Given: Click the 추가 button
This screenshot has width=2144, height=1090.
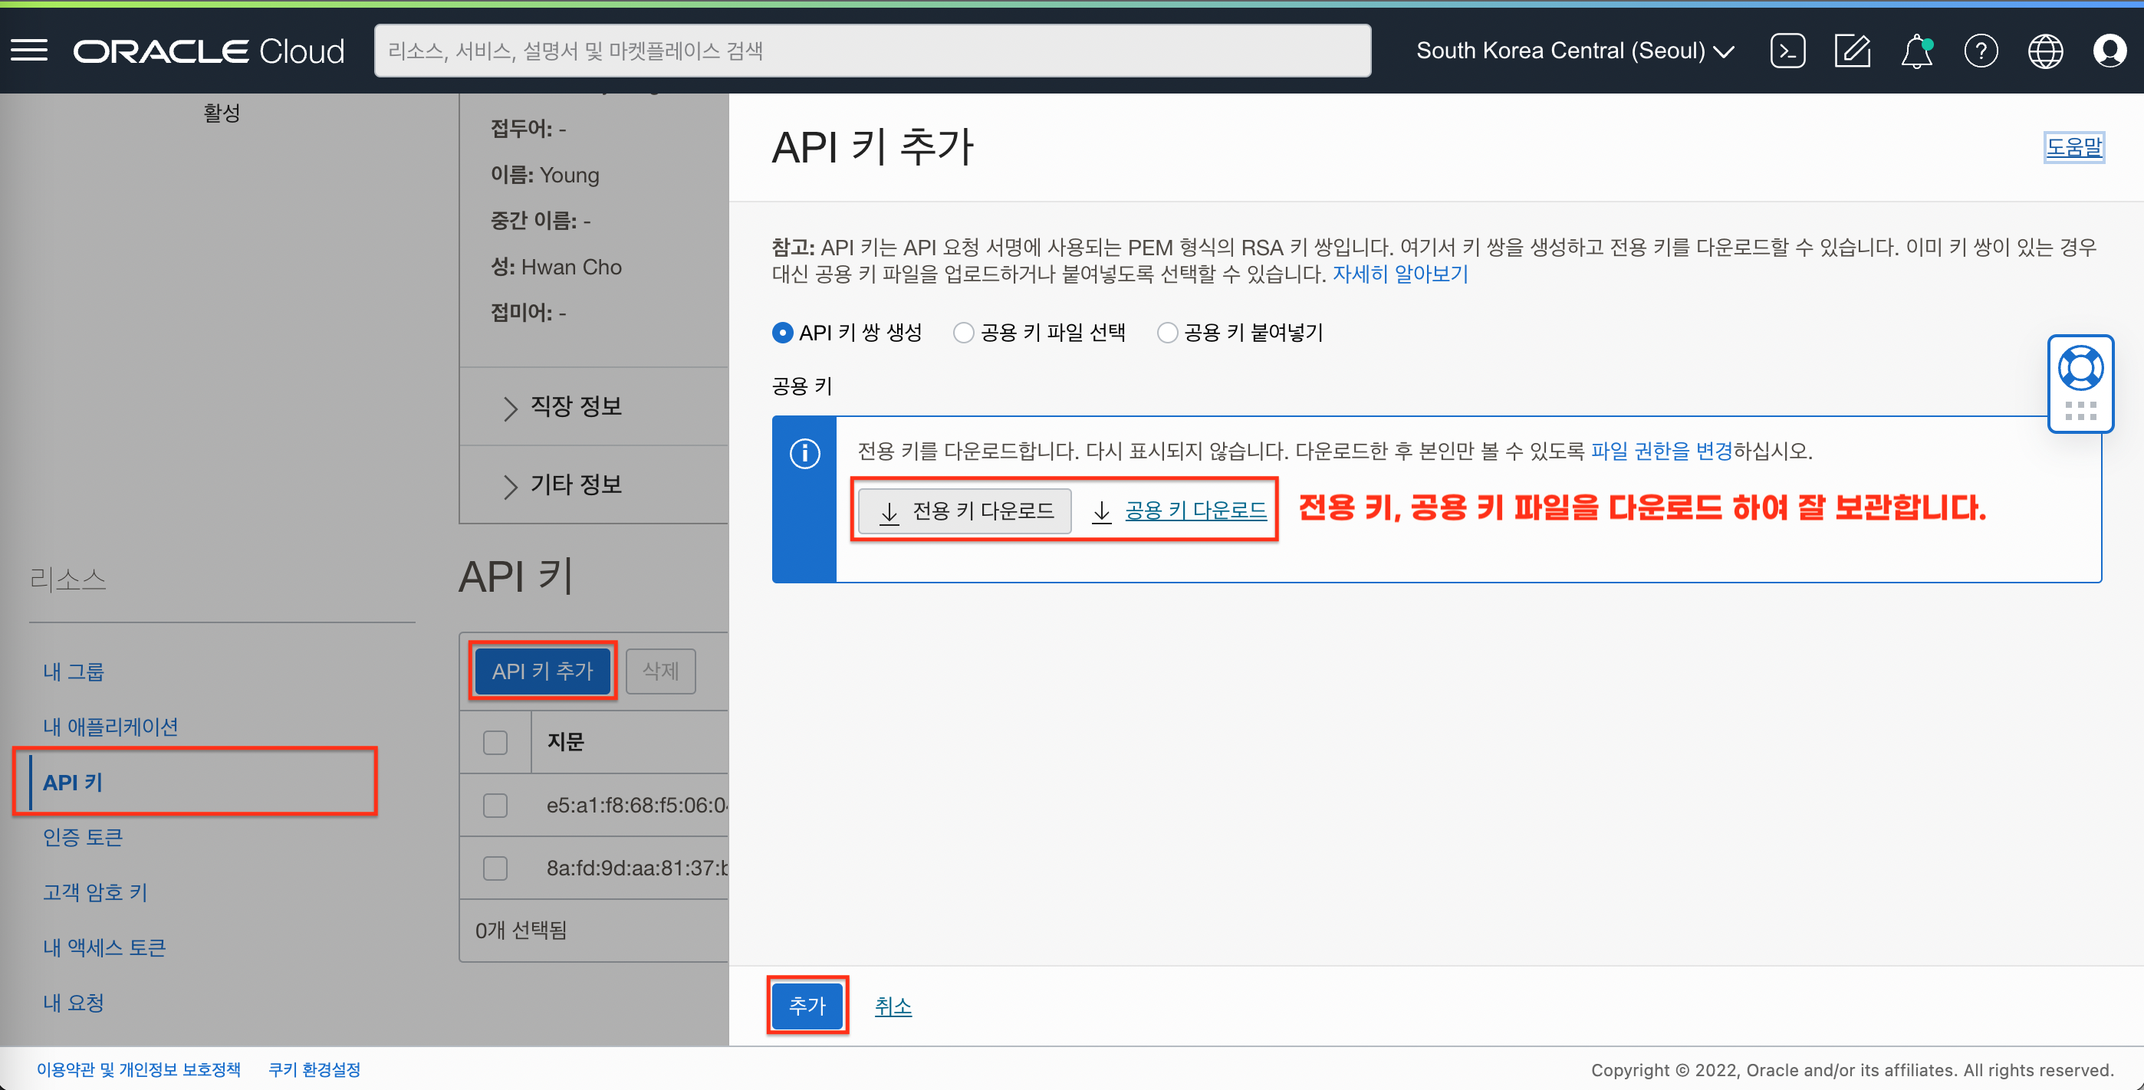Looking at the screenshot, I should coord(807,1005).
